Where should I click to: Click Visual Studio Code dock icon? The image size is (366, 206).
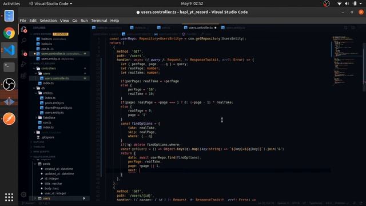9,50
